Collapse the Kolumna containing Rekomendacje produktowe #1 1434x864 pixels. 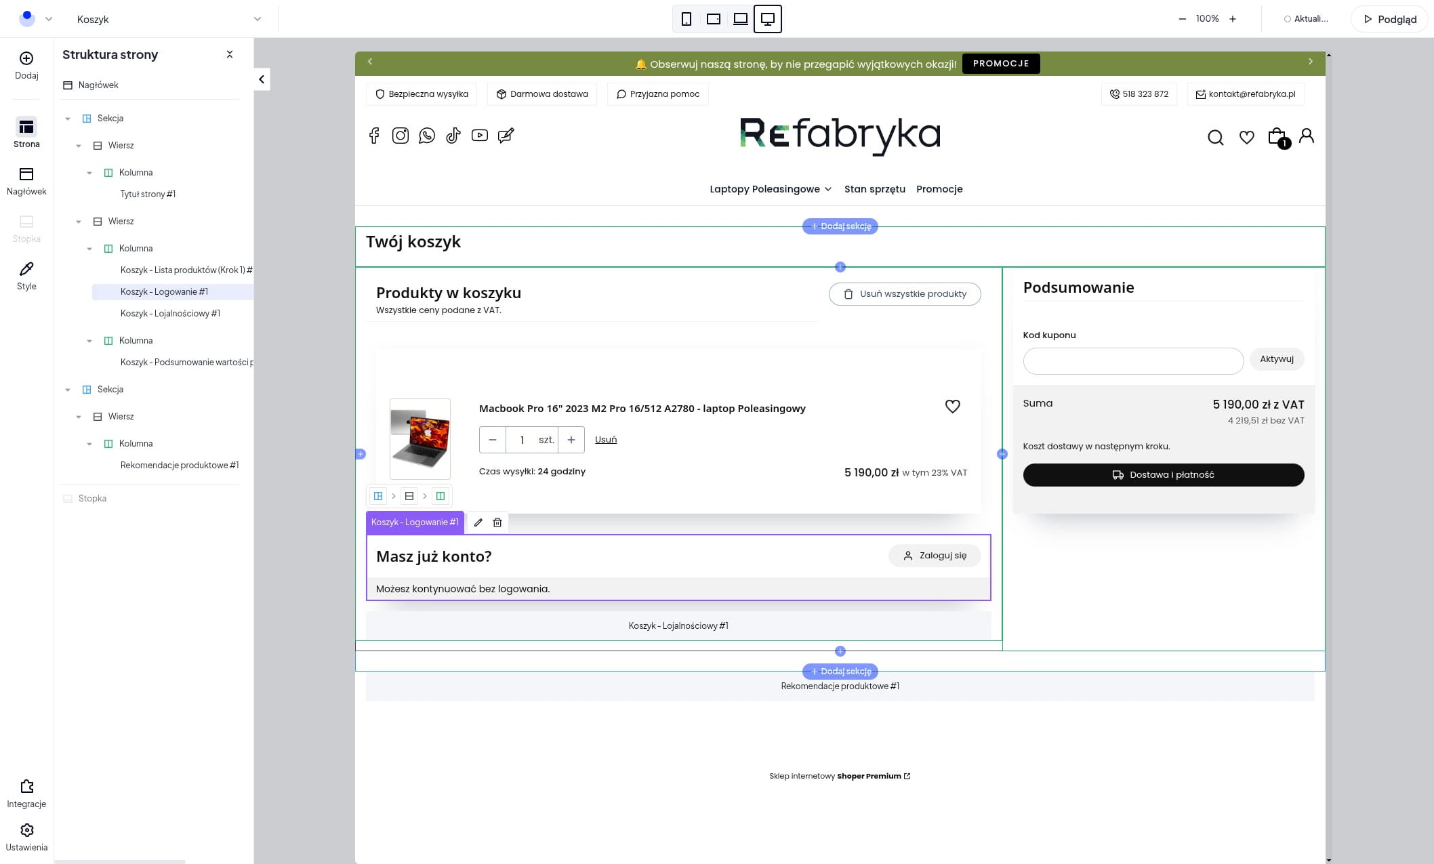[89, 444]
